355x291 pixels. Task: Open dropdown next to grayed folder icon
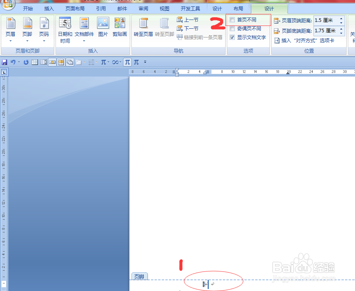(x=84, y=62)
